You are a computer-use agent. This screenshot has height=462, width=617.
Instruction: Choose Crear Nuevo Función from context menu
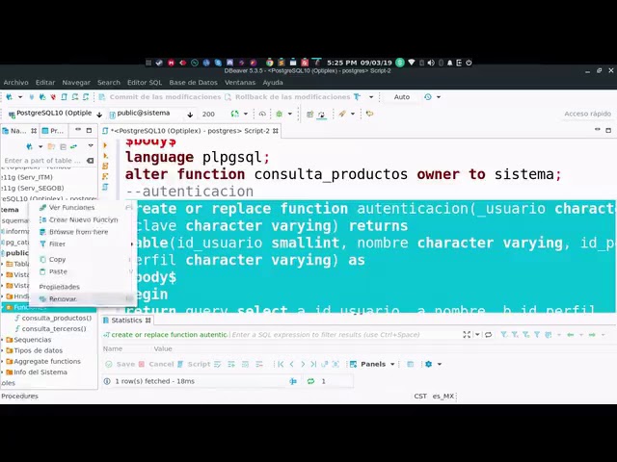[x=83, y=220]
